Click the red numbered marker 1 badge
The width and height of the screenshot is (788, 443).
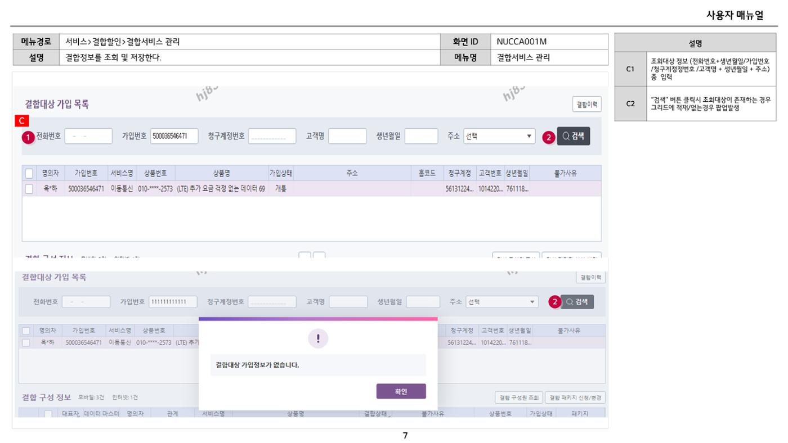point(28,137)
